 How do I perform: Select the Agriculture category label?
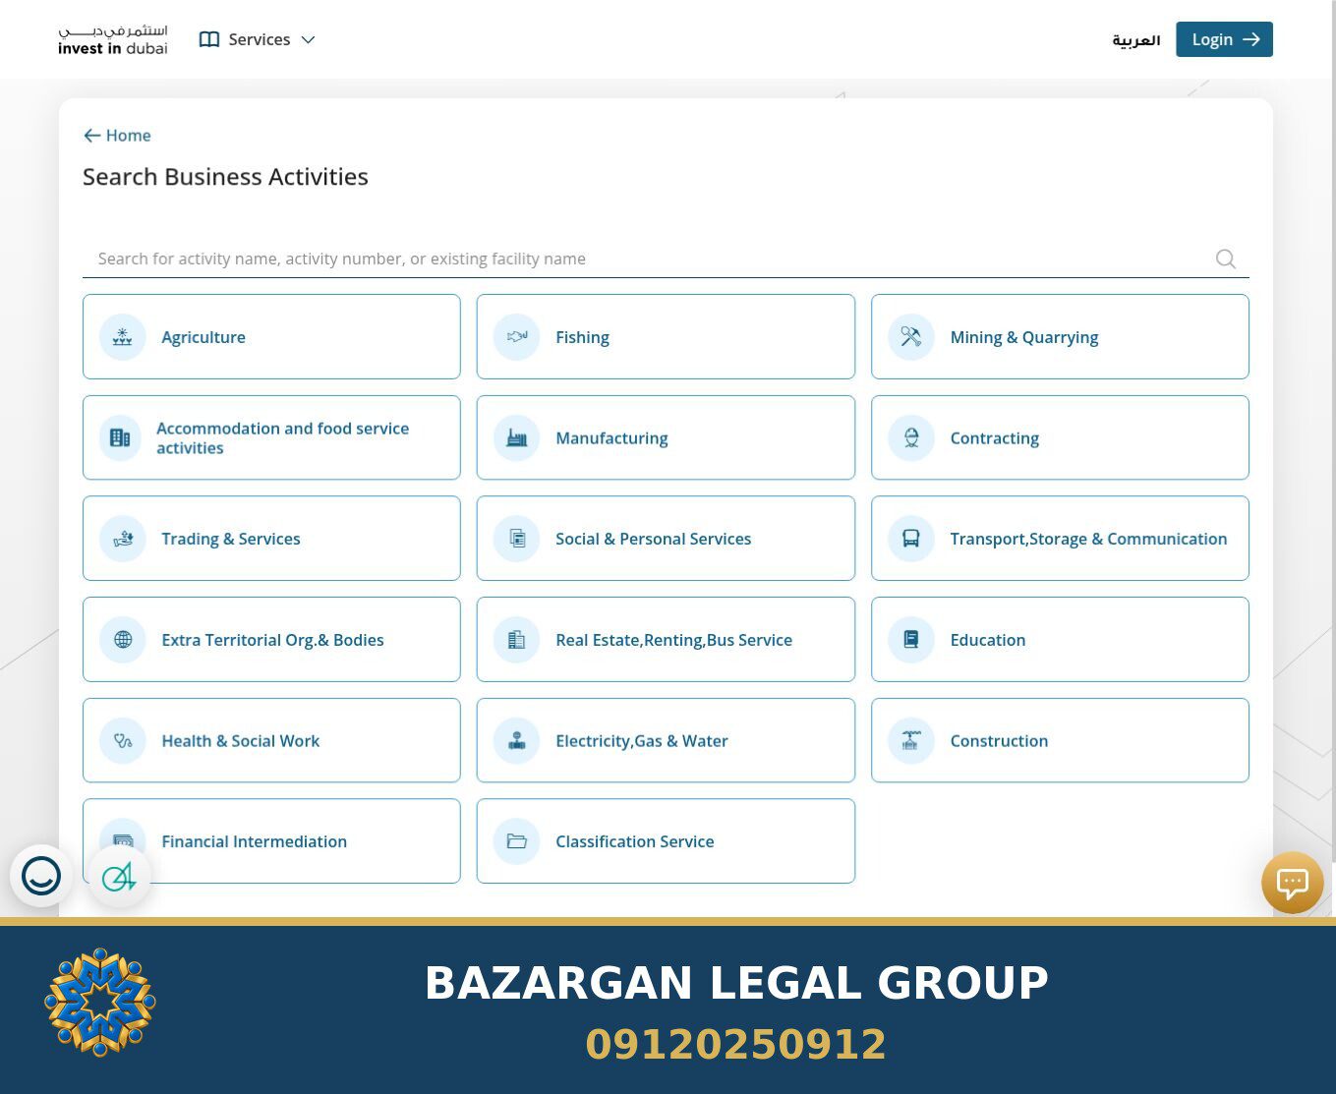pos(203,337)
